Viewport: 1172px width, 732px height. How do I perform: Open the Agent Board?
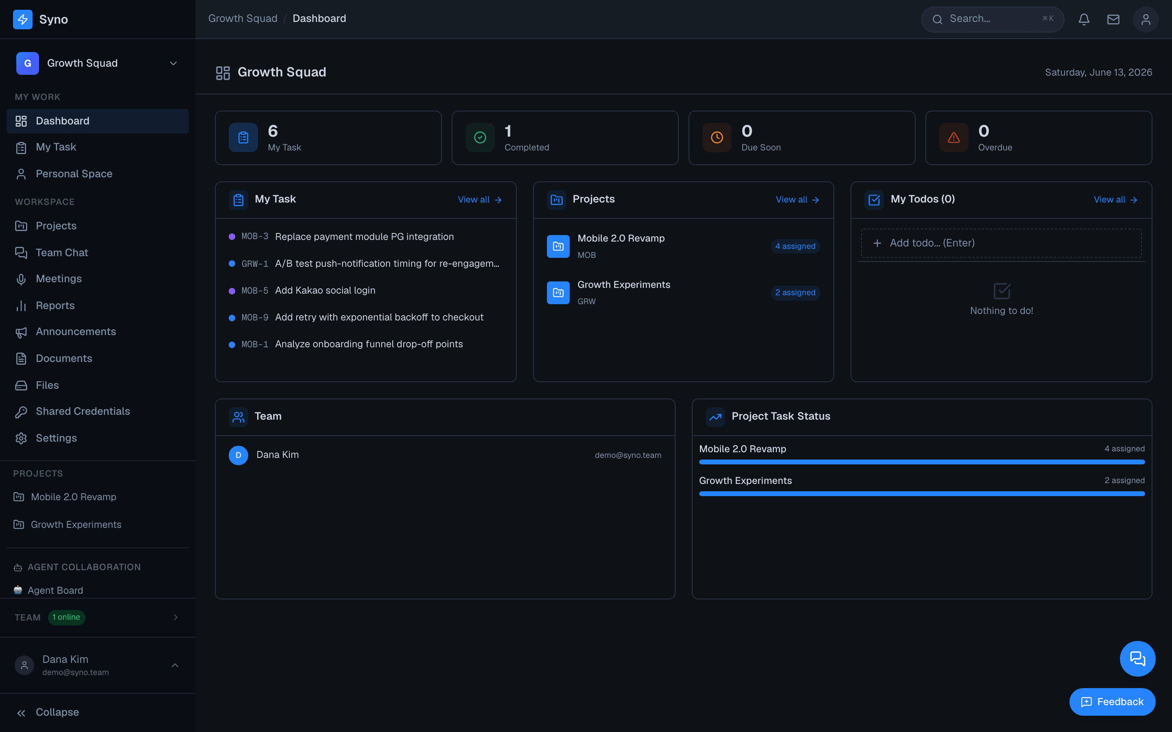[97, 590]
